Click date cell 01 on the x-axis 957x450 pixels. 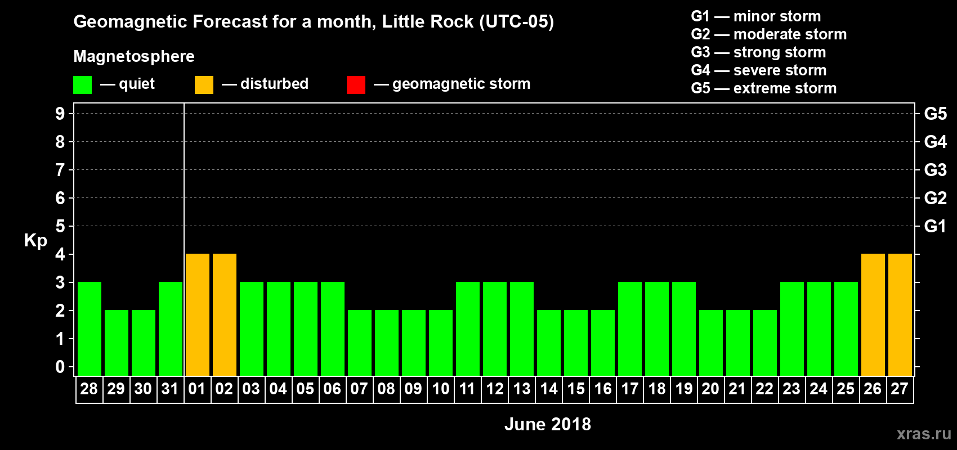(x=198, y=389)
